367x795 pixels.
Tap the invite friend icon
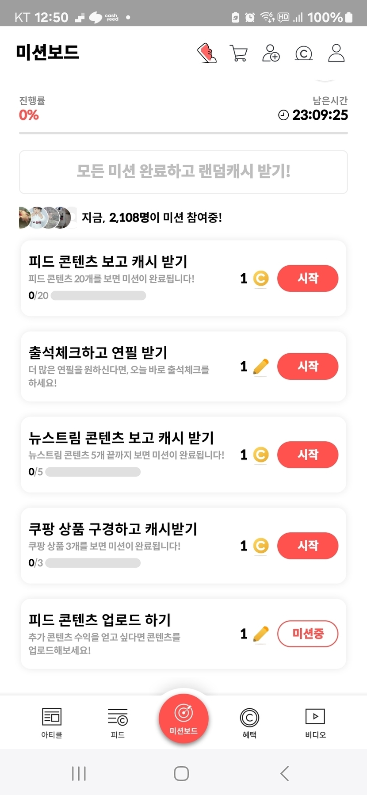pyautogui.click(x=271, y=53)
